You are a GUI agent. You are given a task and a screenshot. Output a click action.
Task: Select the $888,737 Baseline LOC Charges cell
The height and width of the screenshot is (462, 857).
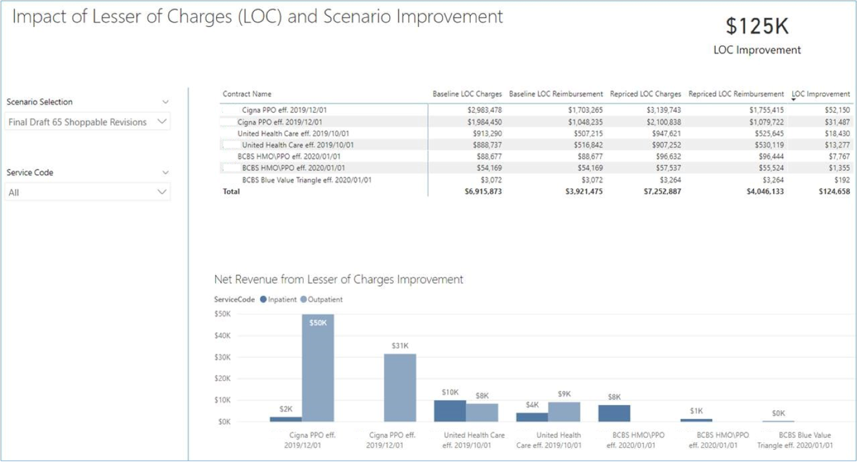click(486, 145)
